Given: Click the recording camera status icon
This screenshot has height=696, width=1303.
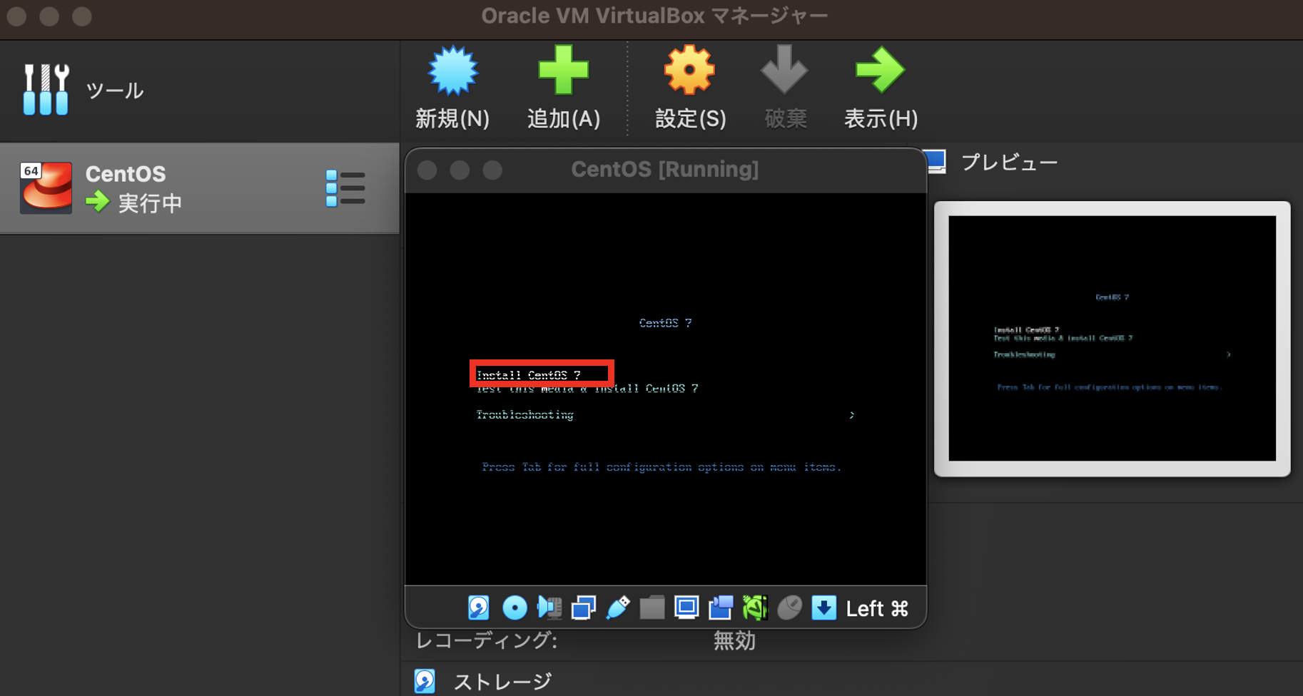Looking at the screenshot, I should [721, 608].
